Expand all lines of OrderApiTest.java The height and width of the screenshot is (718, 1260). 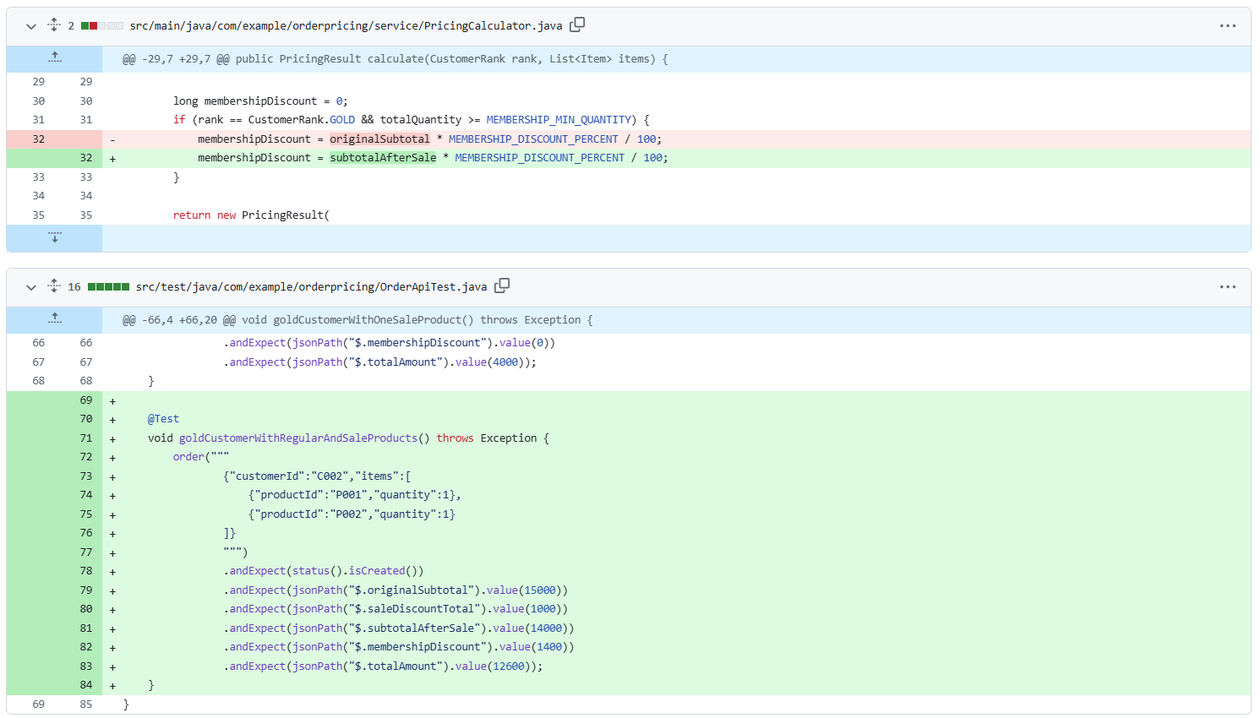pos(54,286)
